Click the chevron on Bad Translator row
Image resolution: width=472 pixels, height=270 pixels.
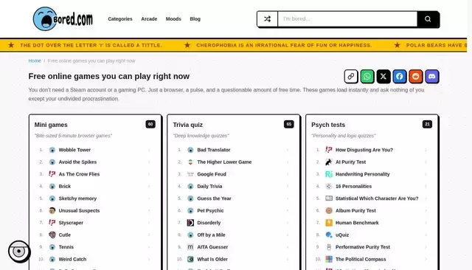[287, 150]
